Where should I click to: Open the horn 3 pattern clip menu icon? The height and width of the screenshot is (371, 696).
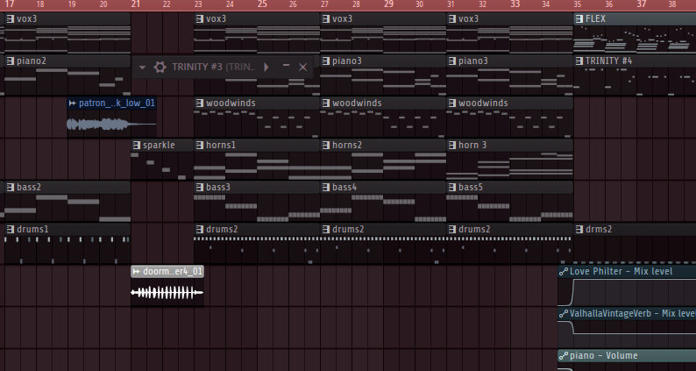[x=451, y=146]
